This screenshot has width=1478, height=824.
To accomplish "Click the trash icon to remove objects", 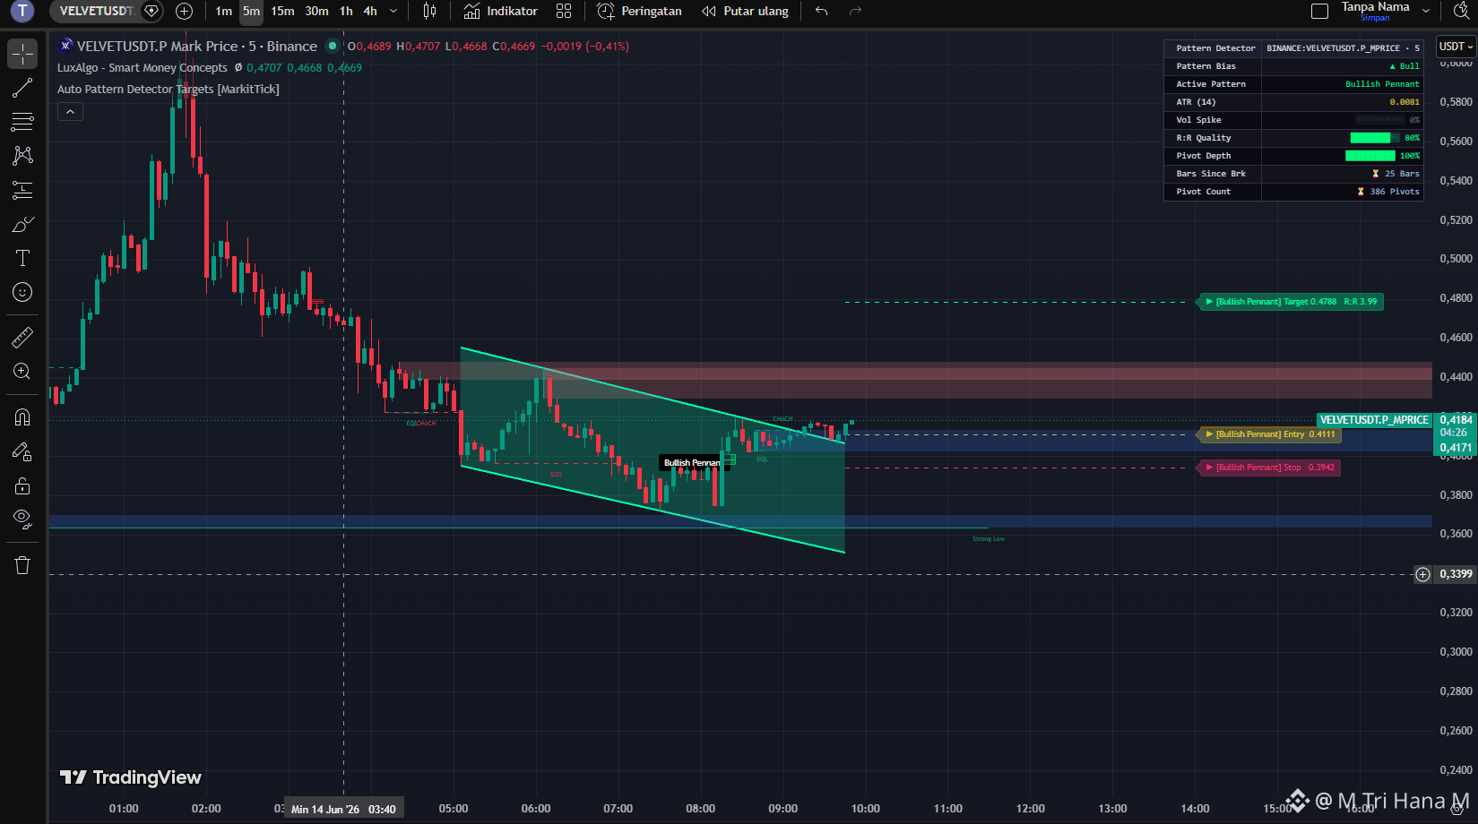I will (x=22, y=565).
